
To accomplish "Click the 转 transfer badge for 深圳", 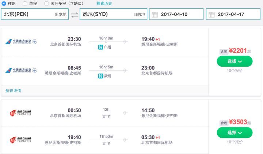I will tap(100, 76).
